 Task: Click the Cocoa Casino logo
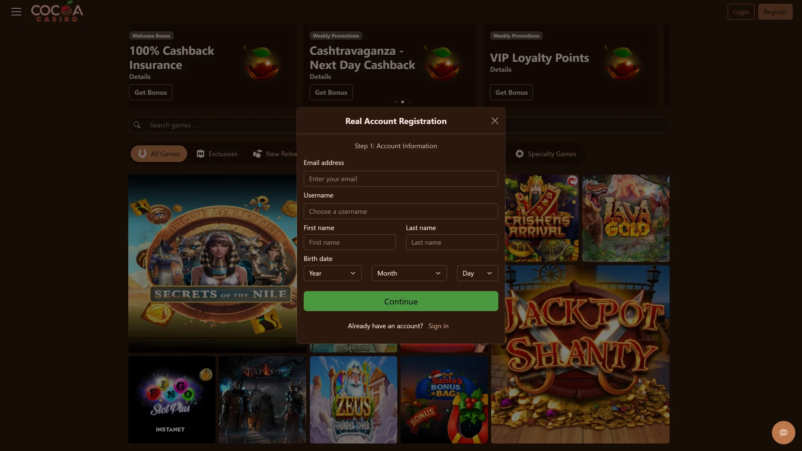(x=57, y=12)
